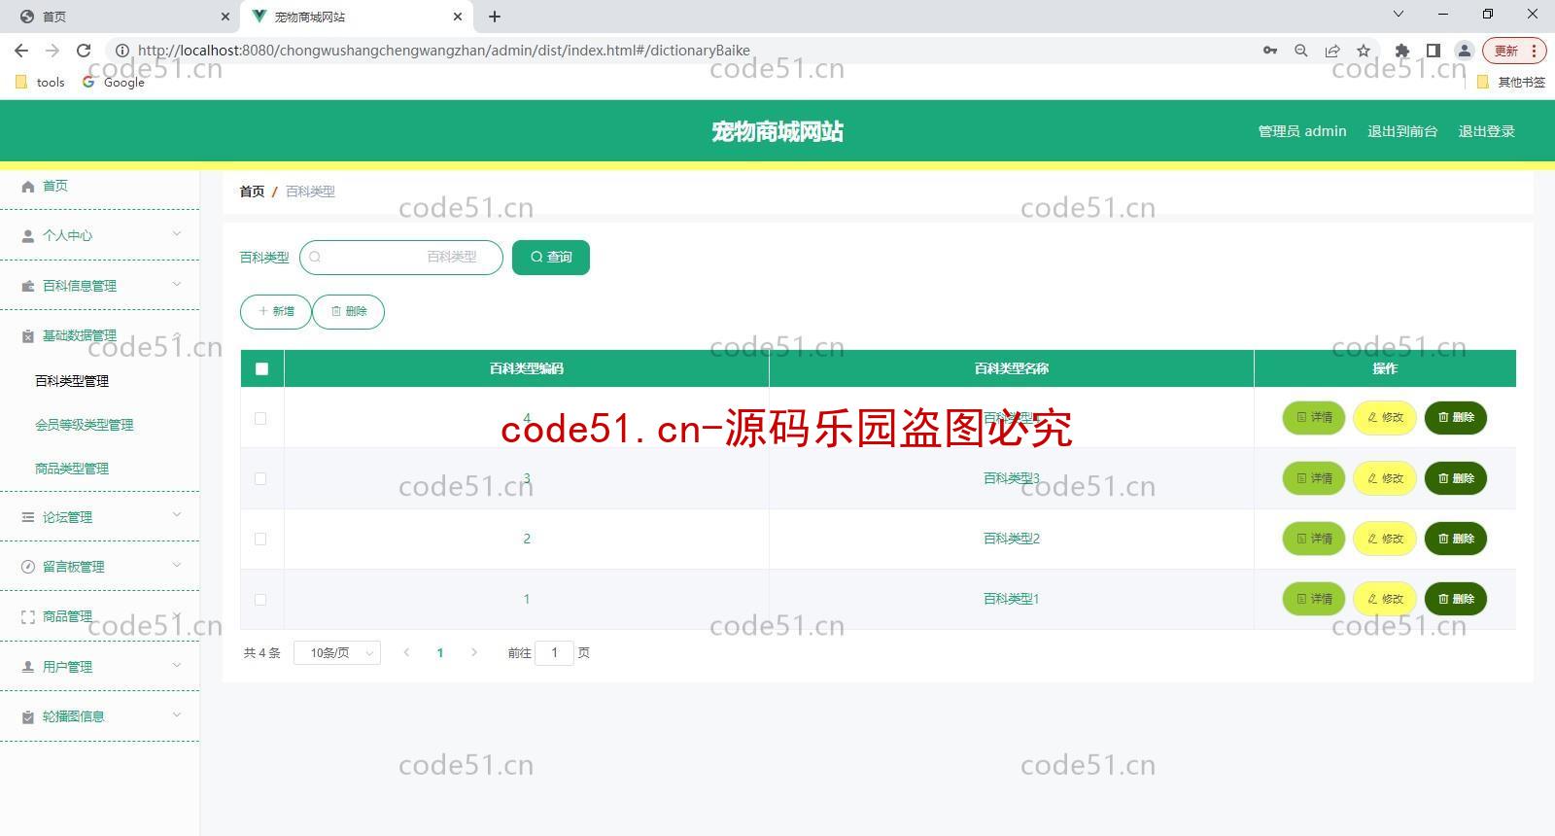This screenshot has height=836, width=1555.
Task: Expand the 留言板管理 sidebar menu
Action: [99, 567]
